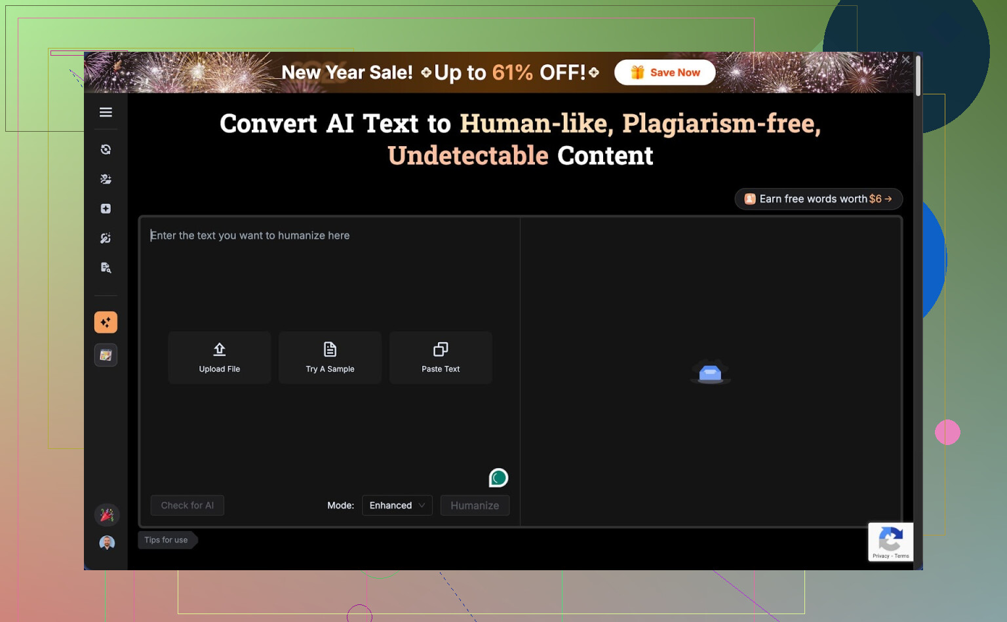Click the sidebar icon below the refresh arrows

[x=106, y=179]
